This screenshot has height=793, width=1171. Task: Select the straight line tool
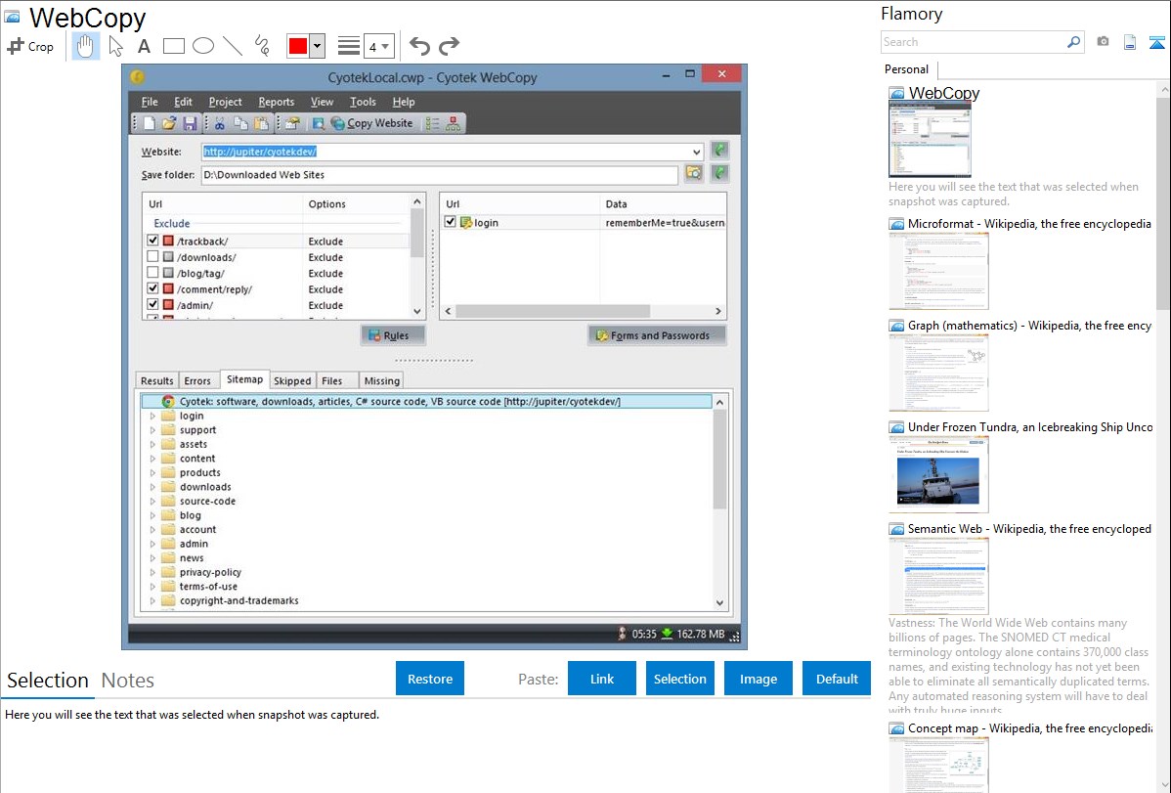click(233, 46)
